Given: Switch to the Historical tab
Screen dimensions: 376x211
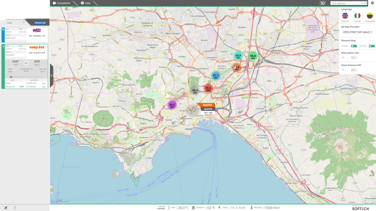Looking at the screenshot, I should (x=40, y=23).
